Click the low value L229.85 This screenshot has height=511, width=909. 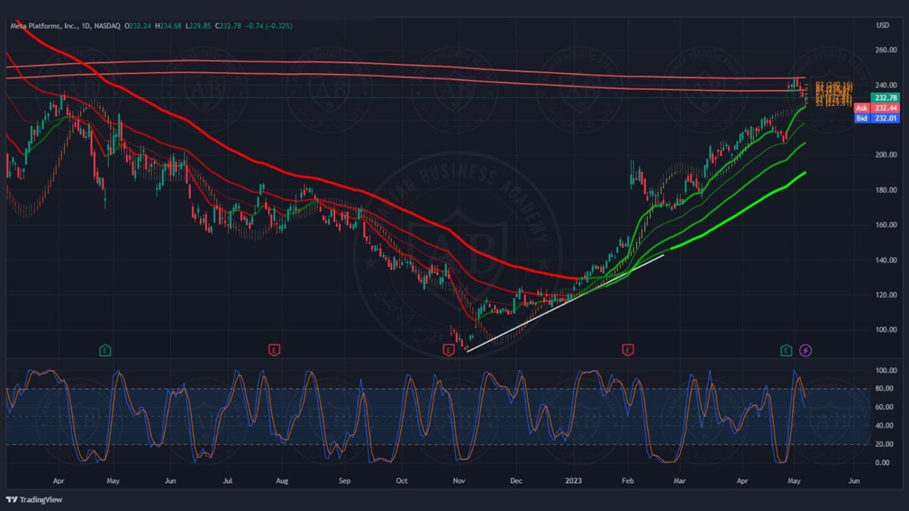pos(198,26)
